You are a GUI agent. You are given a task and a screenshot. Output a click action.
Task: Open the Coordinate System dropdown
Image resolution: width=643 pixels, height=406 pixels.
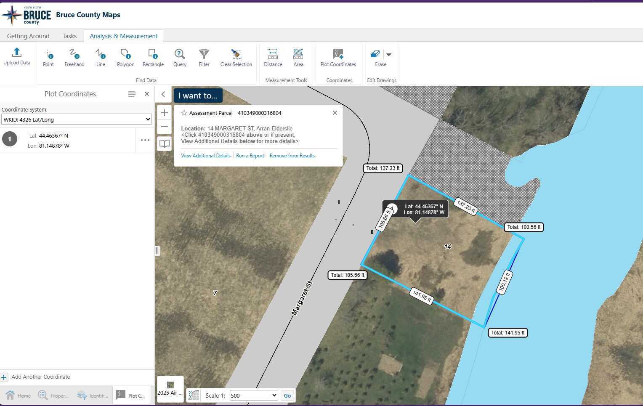[x=76, y=119]
